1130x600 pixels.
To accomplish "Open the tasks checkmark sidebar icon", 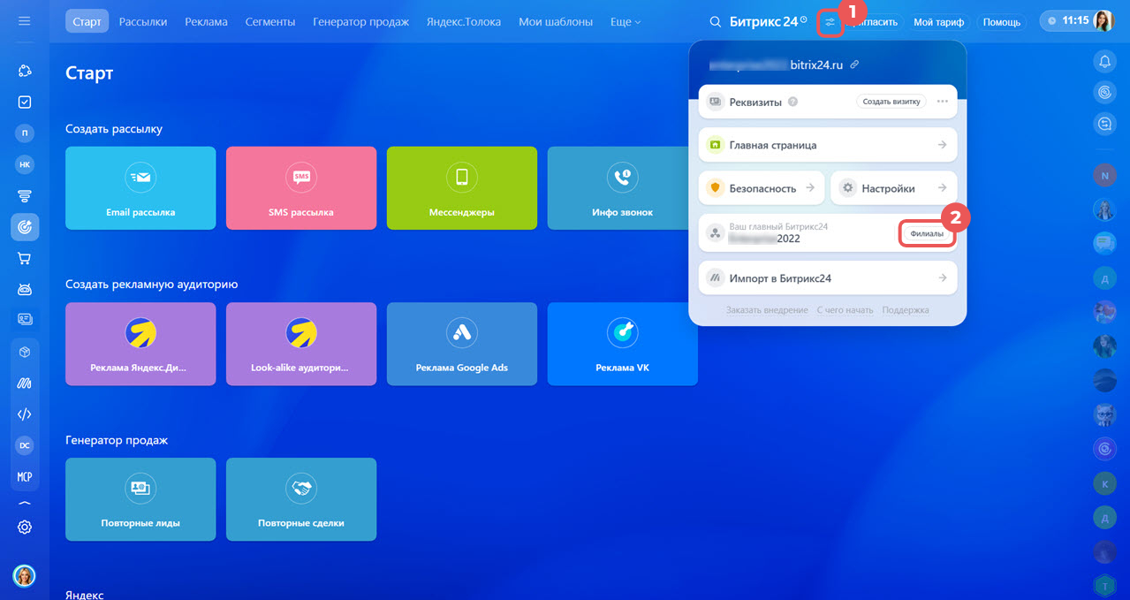I will tap(25, 102).
